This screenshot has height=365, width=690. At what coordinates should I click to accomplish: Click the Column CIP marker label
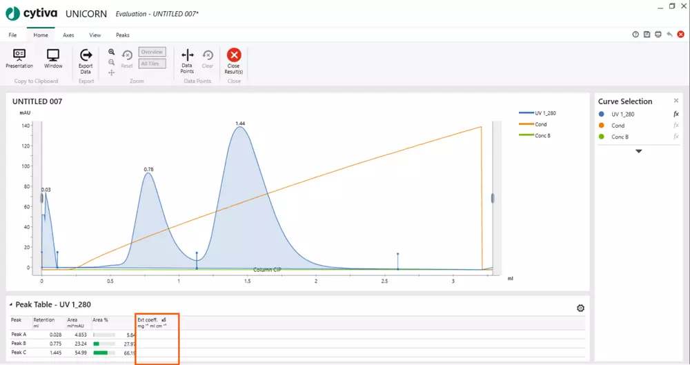(x=267, y=270)
